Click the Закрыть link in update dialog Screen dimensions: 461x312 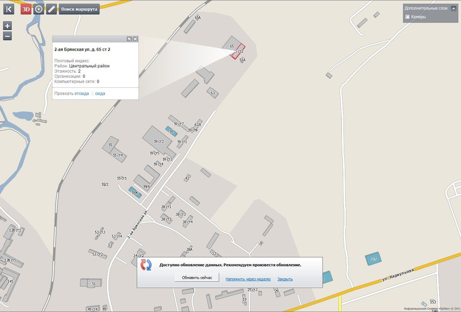coord(285,279)
